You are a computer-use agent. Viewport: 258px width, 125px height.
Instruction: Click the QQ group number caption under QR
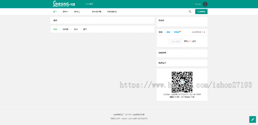[182, 95]
